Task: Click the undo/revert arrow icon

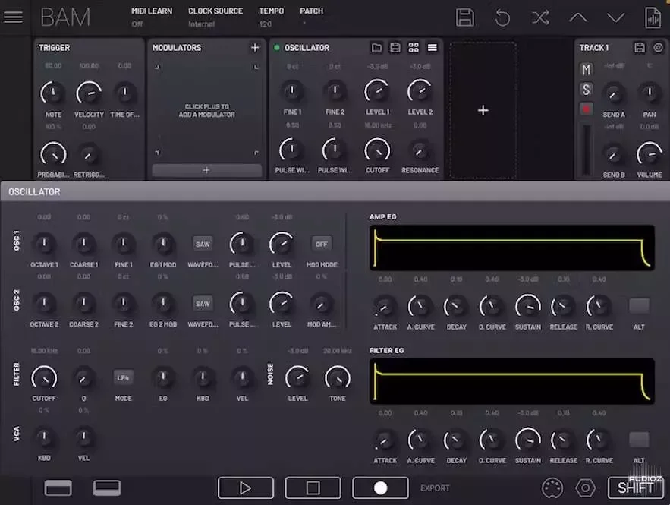Action: pyautogui.click(x=502, y=17)
